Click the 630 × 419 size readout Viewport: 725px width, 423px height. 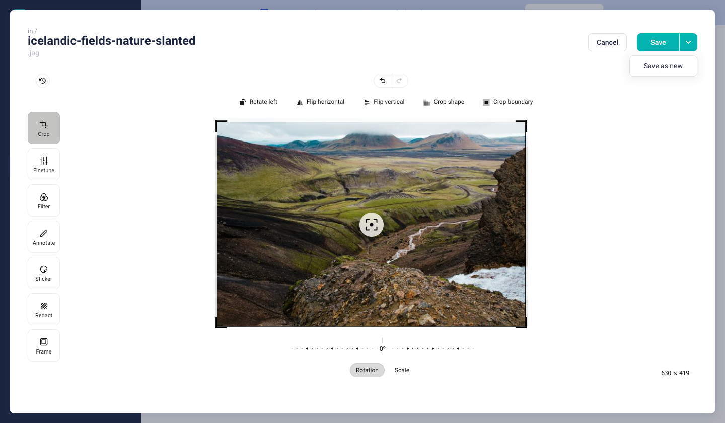[675, 373]
